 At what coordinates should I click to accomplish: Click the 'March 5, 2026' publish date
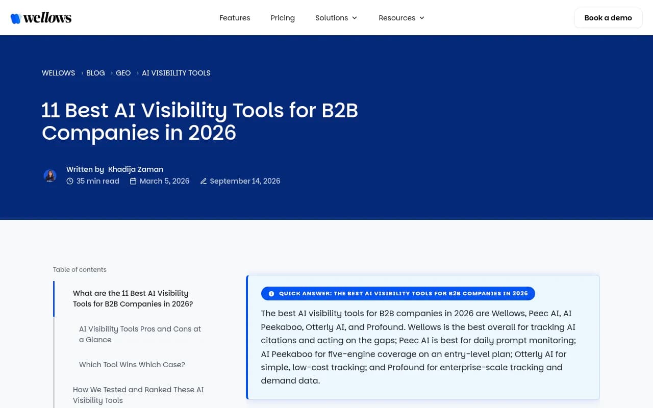click(x=164, y=181)
